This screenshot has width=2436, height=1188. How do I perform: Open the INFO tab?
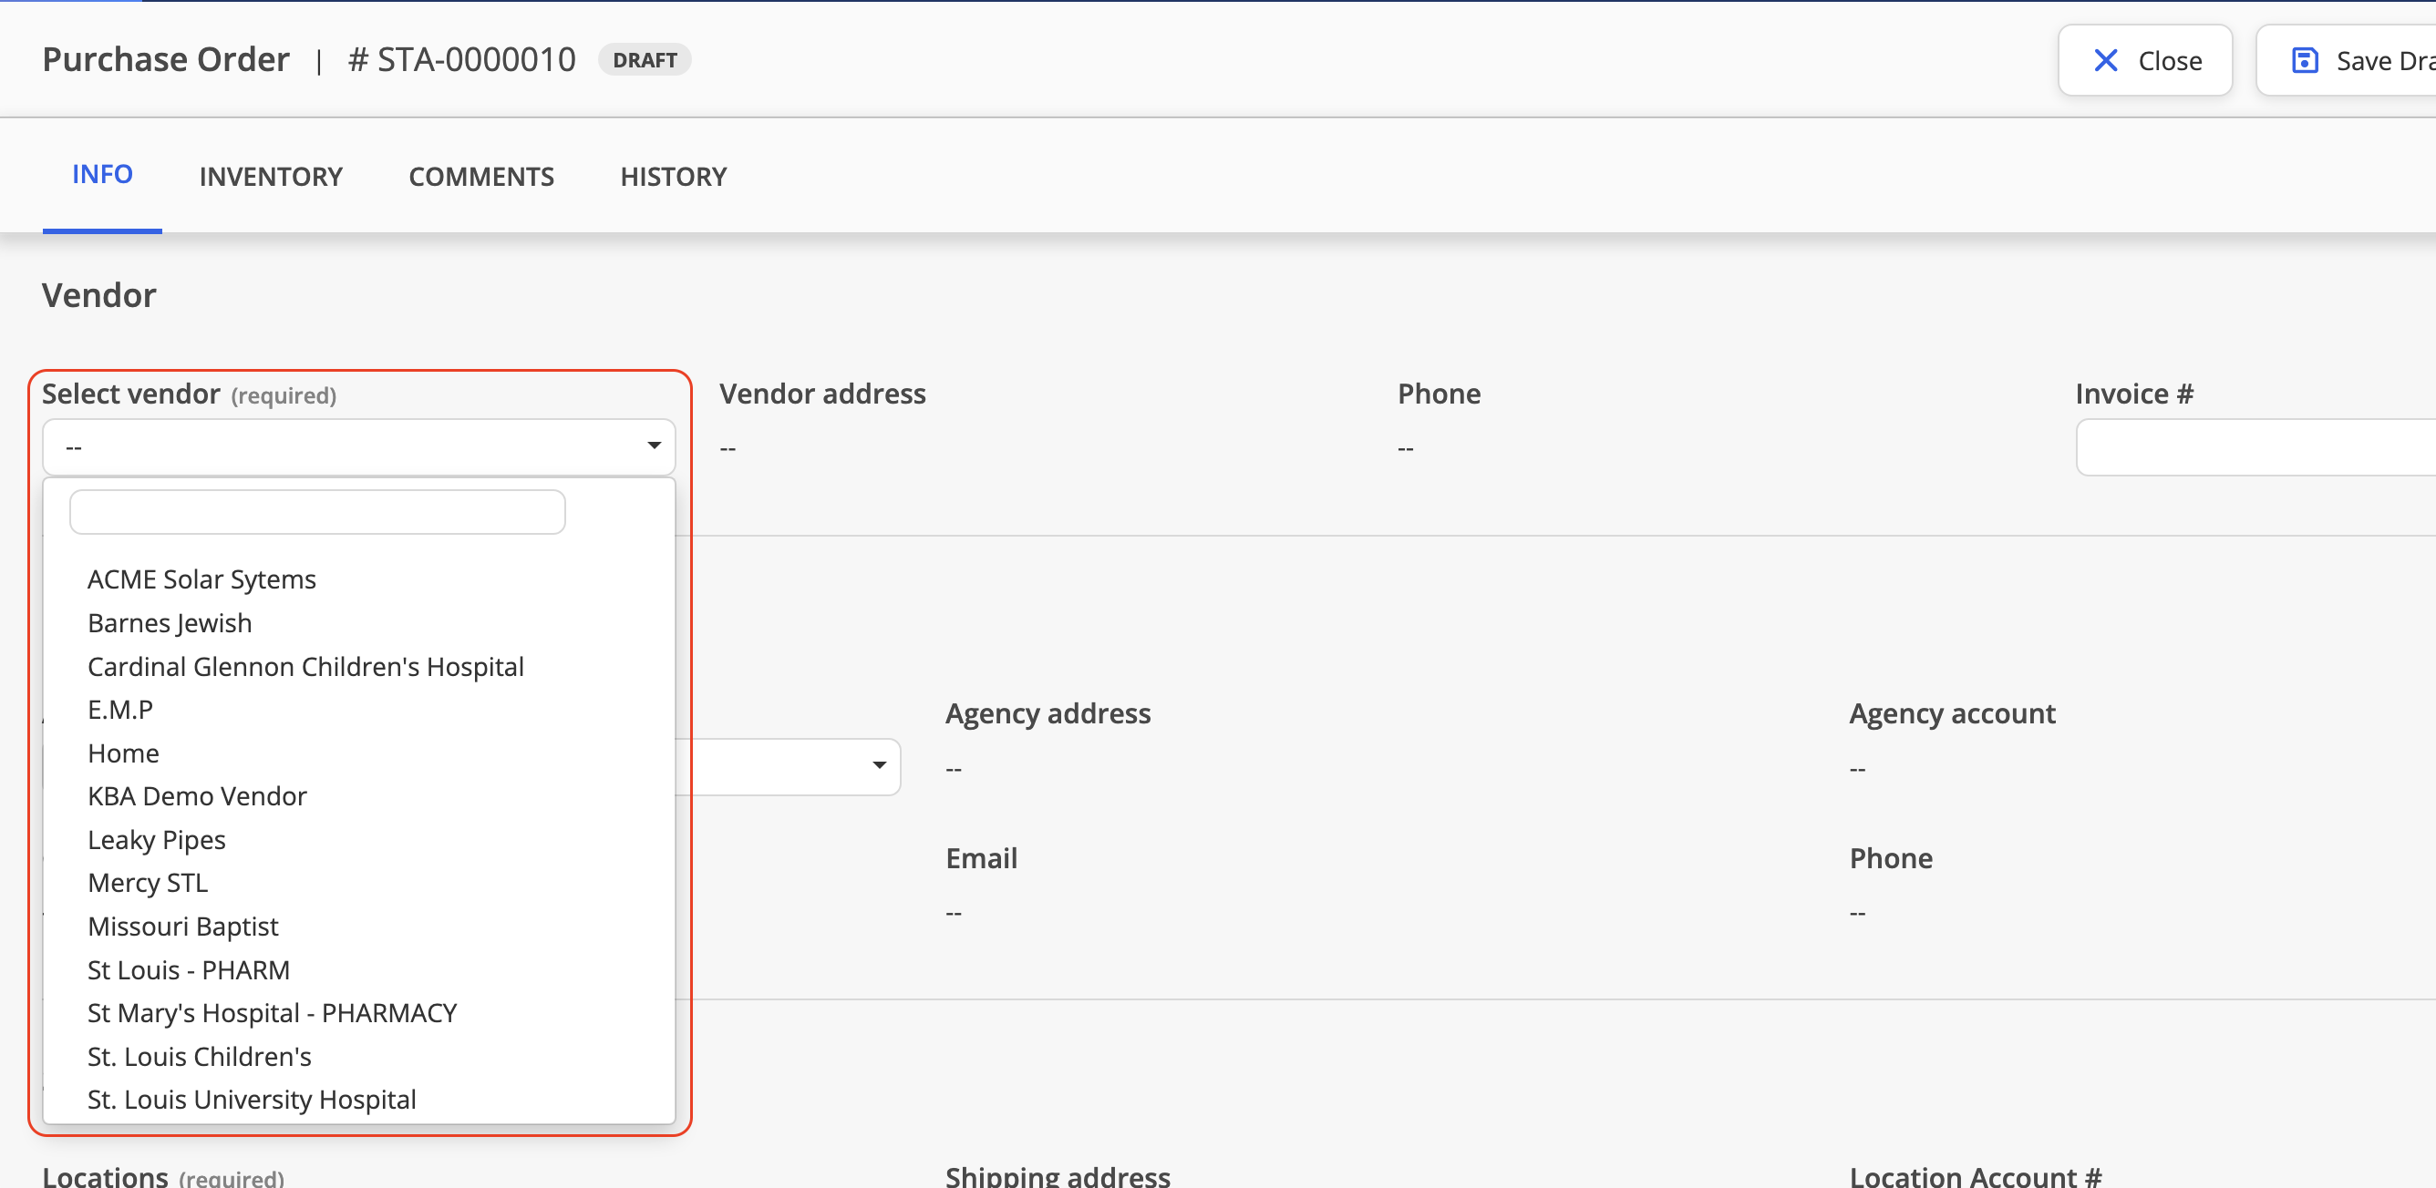click(x=102, y=175)
